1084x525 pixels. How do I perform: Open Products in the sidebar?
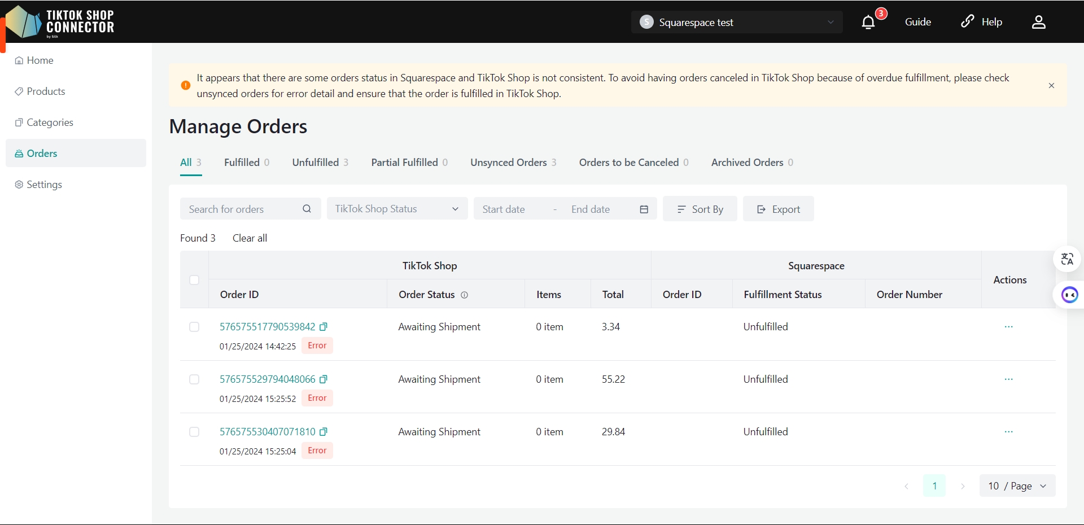tap(76, 91)
